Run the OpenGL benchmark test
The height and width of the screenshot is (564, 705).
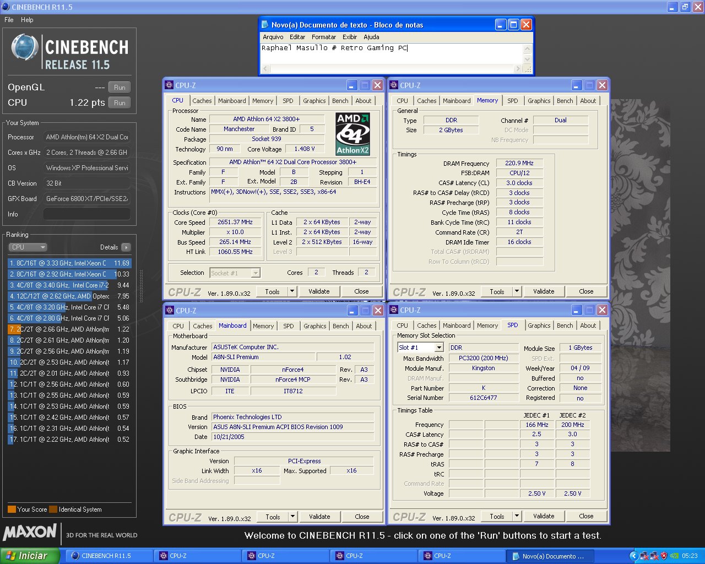click(120, 87)
